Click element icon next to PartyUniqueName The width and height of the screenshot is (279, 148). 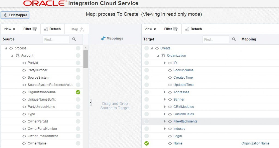pyautogui.click(x=24, y=107)
